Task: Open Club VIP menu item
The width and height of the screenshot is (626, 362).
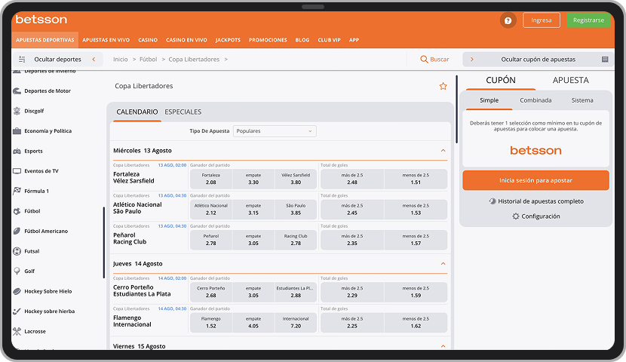Action: coord(329,40)
